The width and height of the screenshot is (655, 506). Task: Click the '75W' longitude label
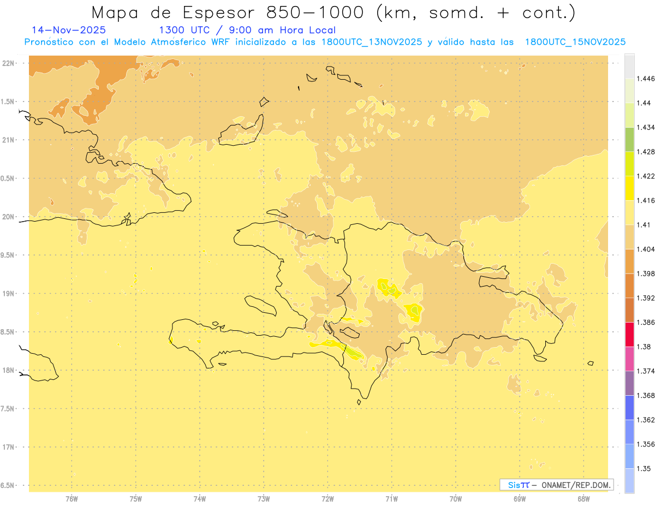tap(136, 499)
